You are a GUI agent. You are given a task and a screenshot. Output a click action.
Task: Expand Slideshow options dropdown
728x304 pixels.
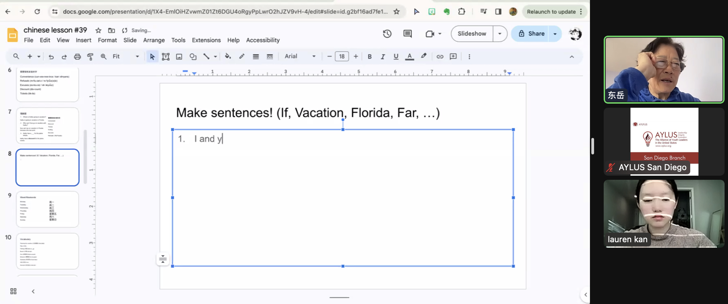[x=500, y=34]
